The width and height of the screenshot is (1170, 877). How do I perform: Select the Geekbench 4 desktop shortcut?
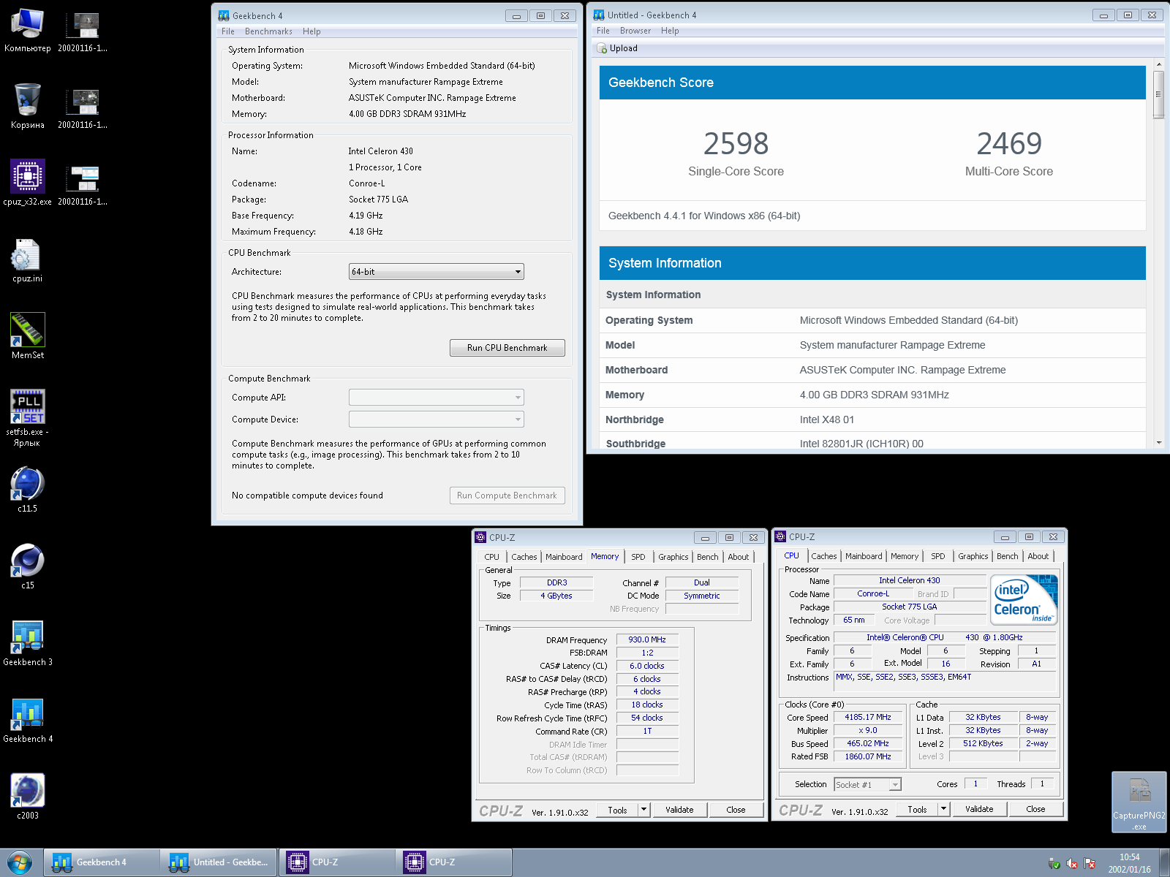[27, 720]
